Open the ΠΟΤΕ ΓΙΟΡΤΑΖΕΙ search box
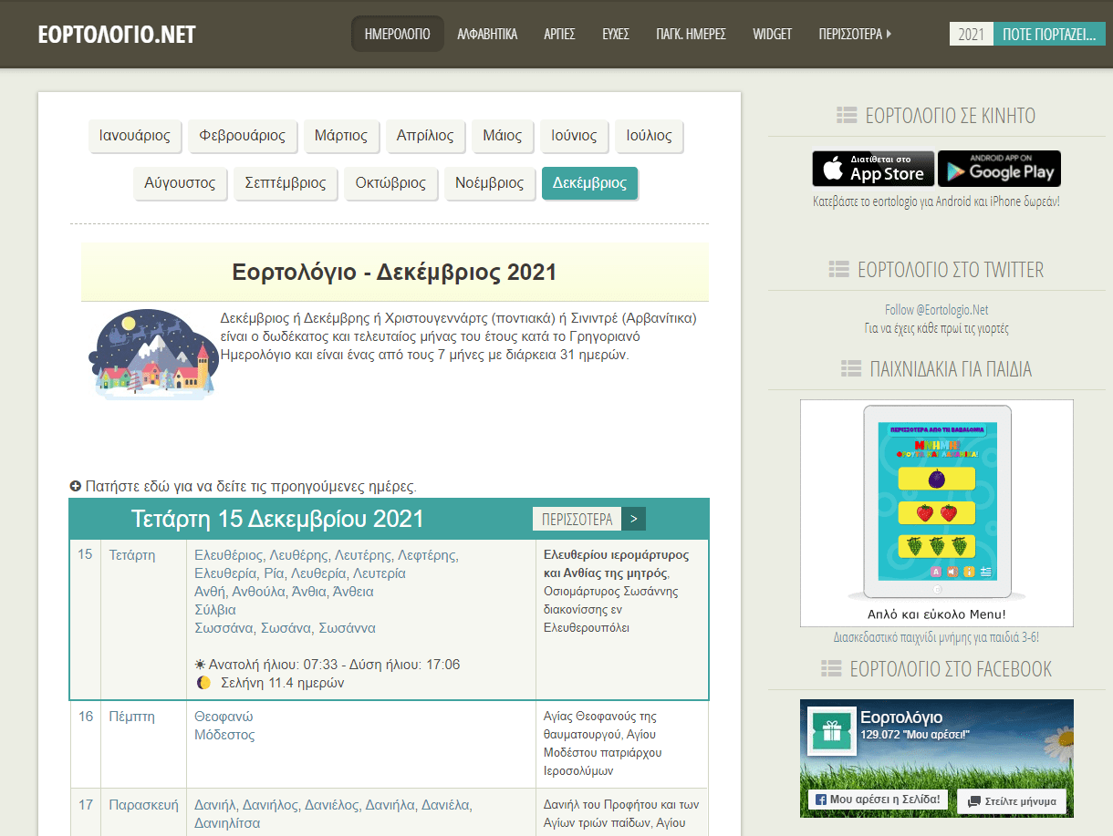 [1048, 35]
